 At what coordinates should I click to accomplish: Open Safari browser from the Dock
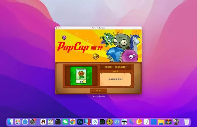click(25, 122)
